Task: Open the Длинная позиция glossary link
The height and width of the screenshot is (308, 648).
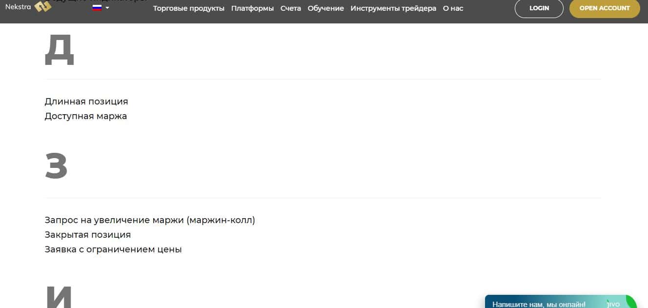Action: tap(86, 102)
